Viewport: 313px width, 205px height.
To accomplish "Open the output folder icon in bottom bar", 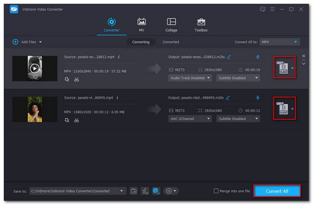I will point(134,191).
